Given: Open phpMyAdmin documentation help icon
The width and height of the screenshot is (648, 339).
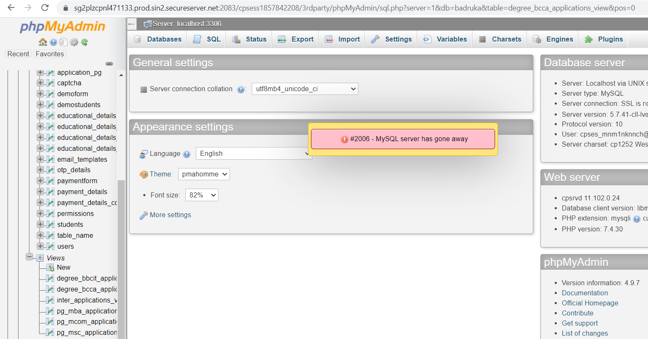Looking at the screenshot, I should (x=53, y=42).
